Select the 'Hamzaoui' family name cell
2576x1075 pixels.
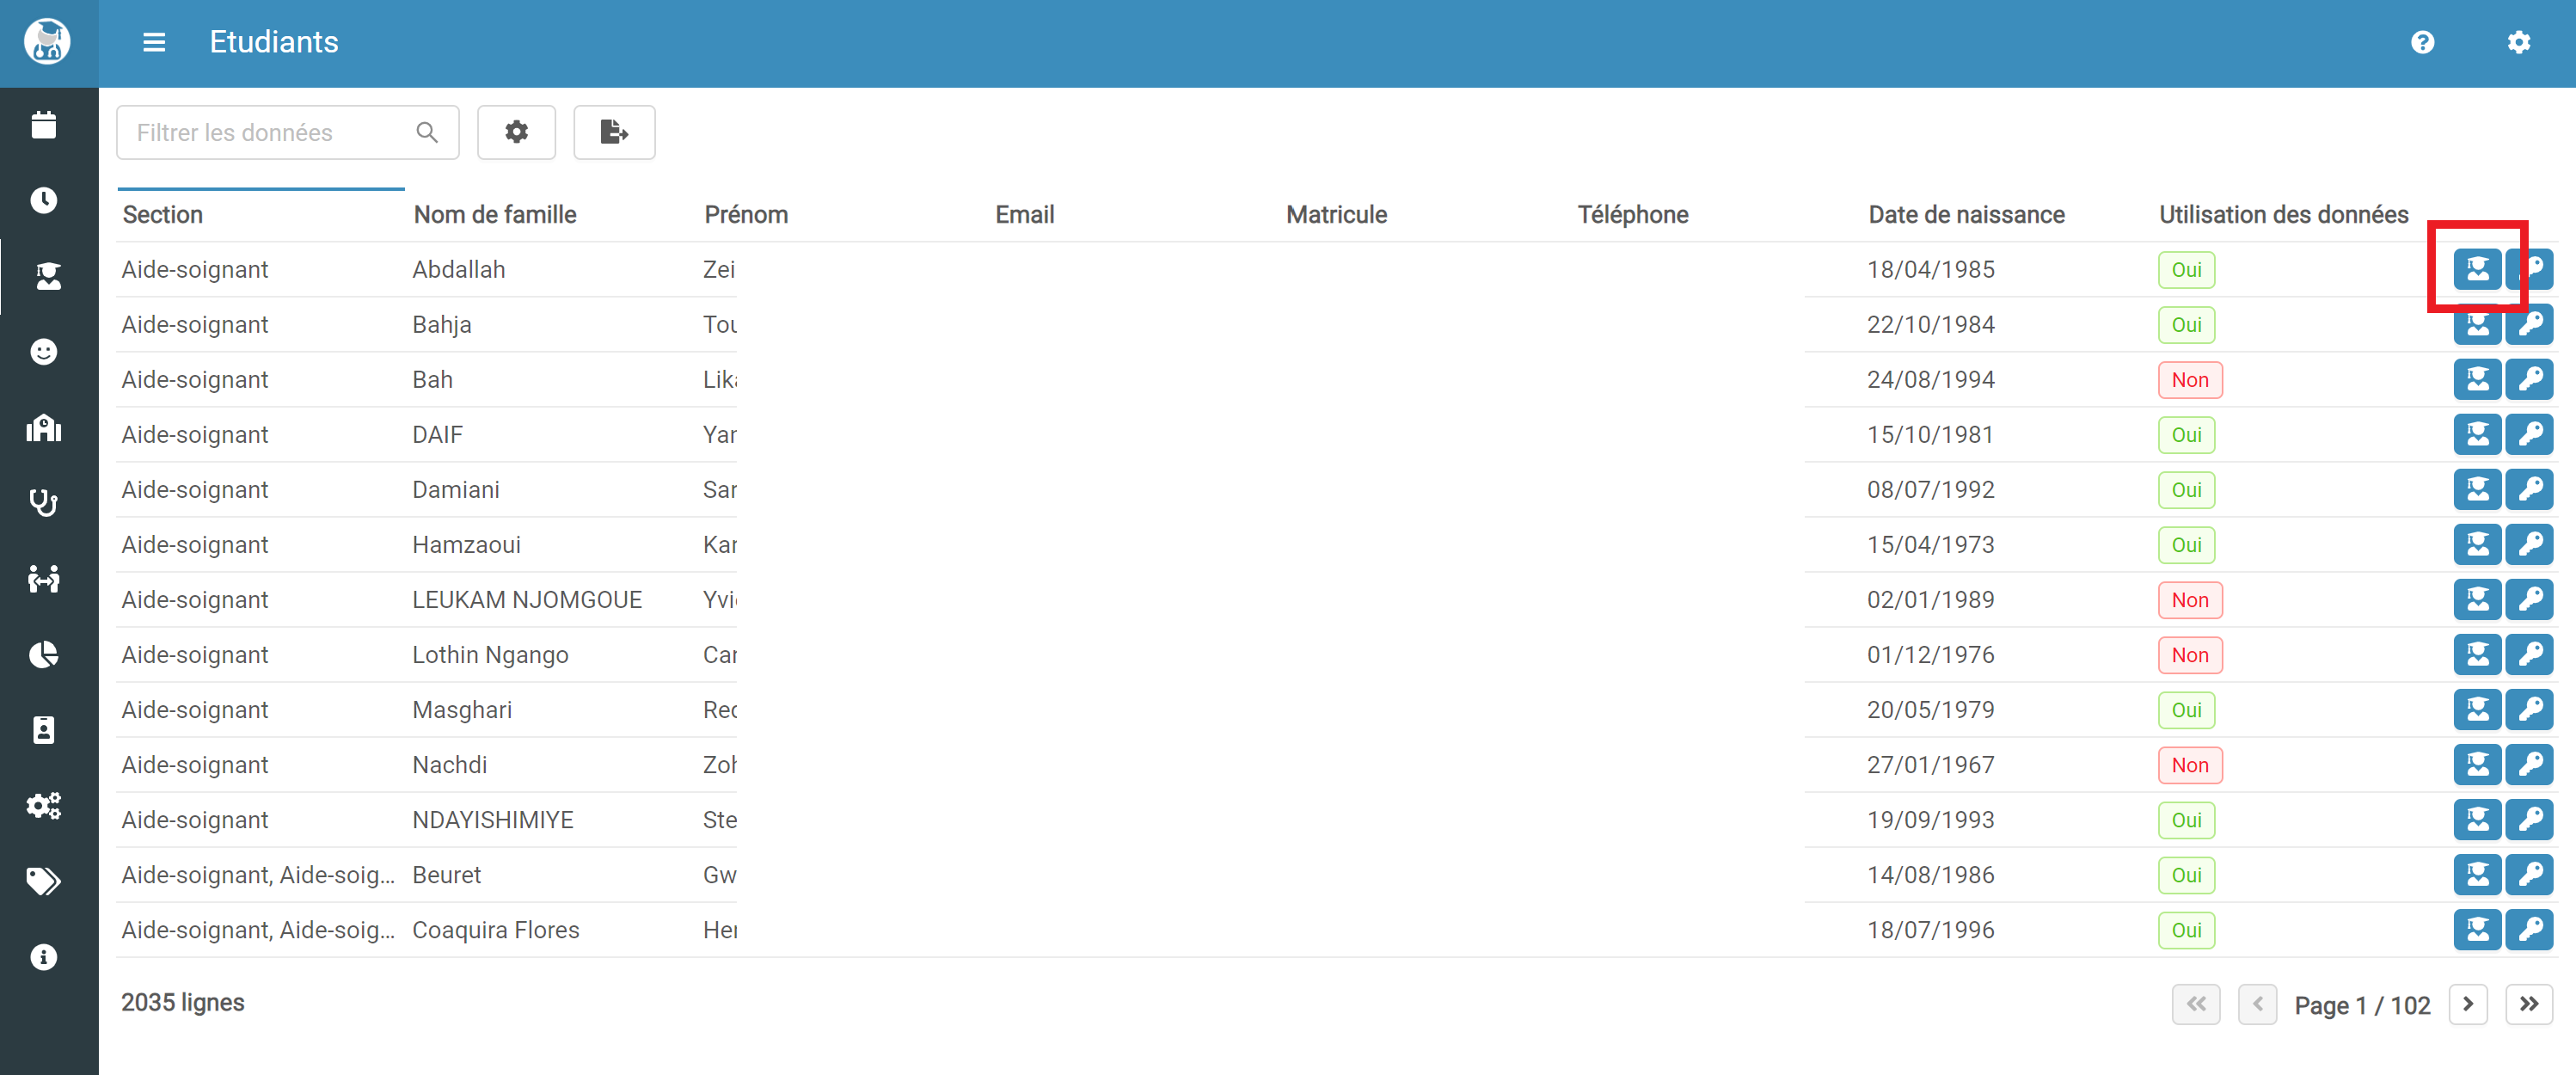(x=466, y=544)
